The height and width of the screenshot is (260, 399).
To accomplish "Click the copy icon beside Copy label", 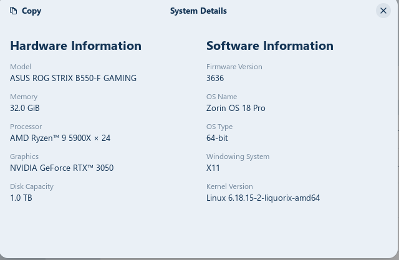I will pos(14,11).
